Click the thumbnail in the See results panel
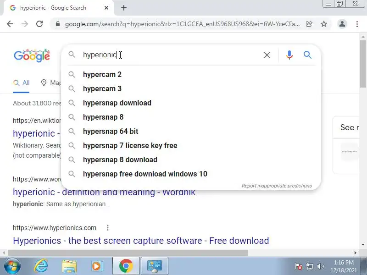 tap(349, 152)
